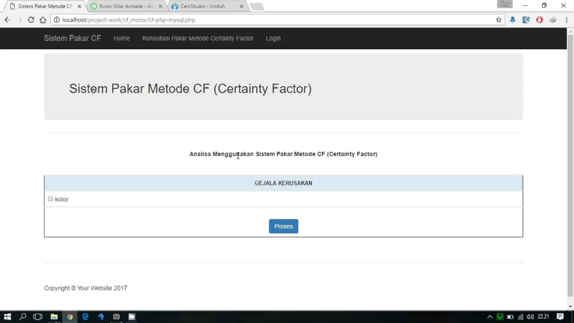The image size is (574, 323).
Task: Click the blue download arrow extension icon
Action: 513,20
